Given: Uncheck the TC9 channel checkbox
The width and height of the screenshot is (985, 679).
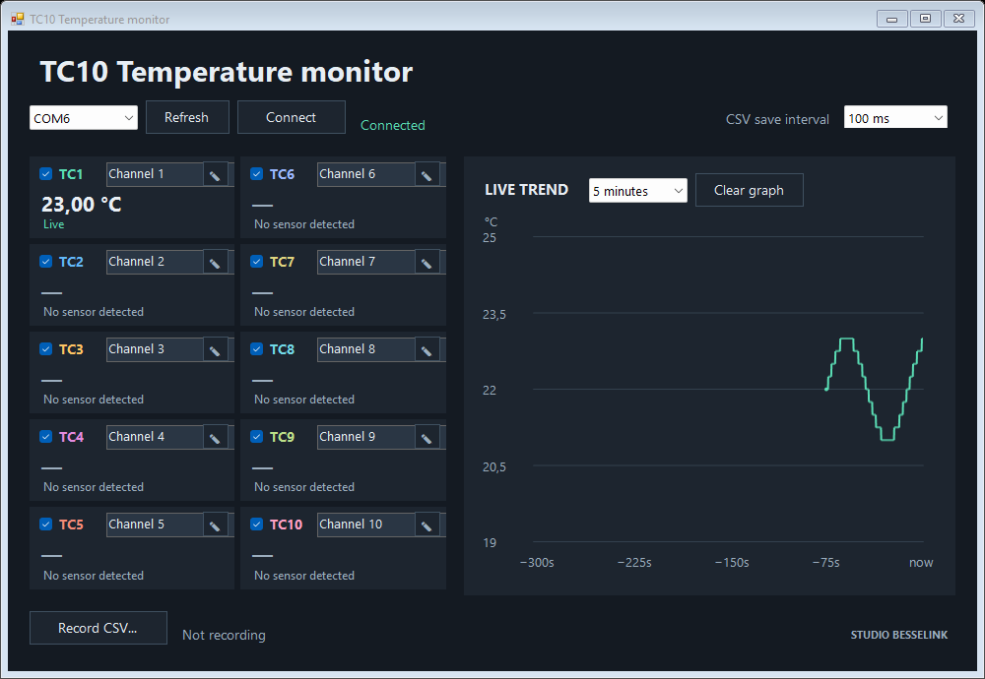Looking at the screenshot, I should point(256,436).
